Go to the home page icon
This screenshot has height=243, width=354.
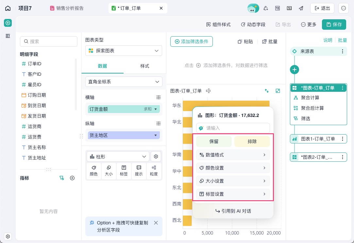pyautogui.click(x=8, y=8)
